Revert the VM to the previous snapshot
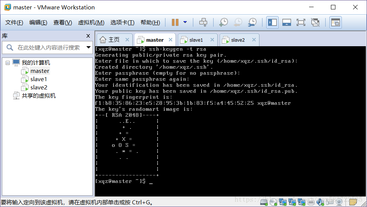Image resolution: width=367 pixels, height=207 pixels. pyautogui.click(x=238, y=23)
